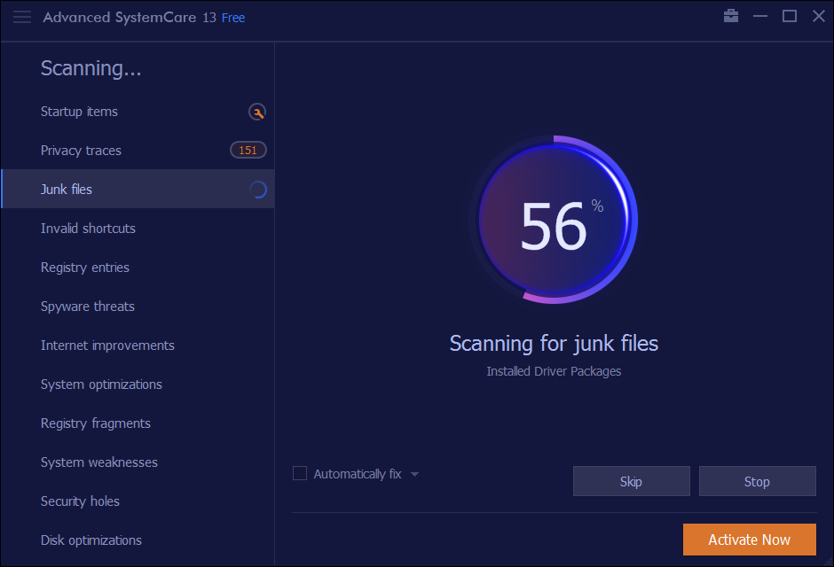Stop the current scan

tap(757, 482)
